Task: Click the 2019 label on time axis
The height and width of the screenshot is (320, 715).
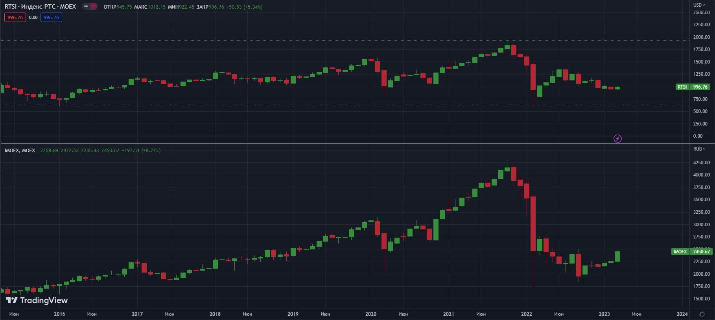Action: click(x=293, y=314)
